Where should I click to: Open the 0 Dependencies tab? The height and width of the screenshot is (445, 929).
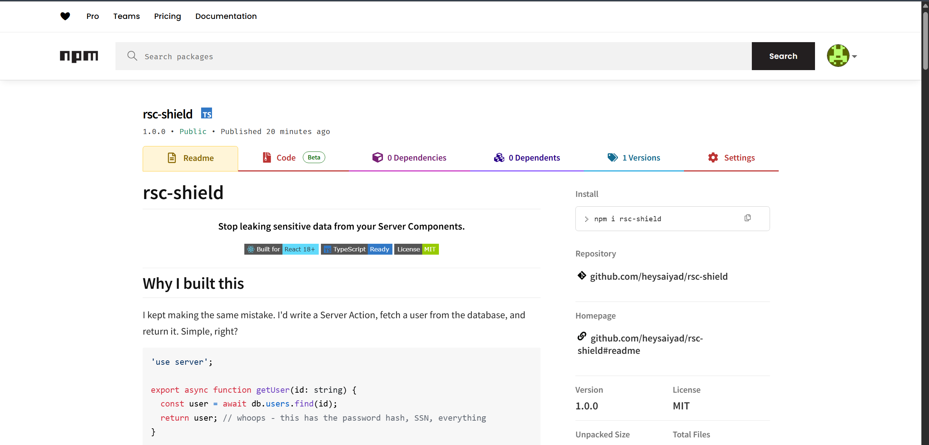(x=409, y=158)
